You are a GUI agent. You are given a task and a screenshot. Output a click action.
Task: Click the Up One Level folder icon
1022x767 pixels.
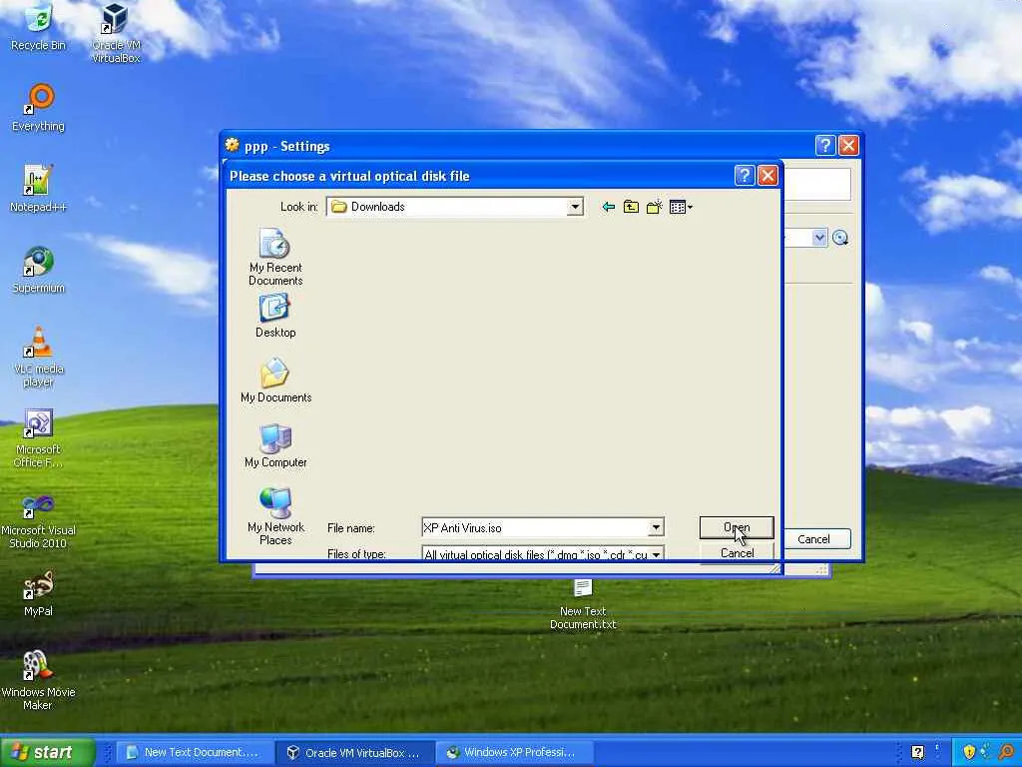click(x=631, y=207)
